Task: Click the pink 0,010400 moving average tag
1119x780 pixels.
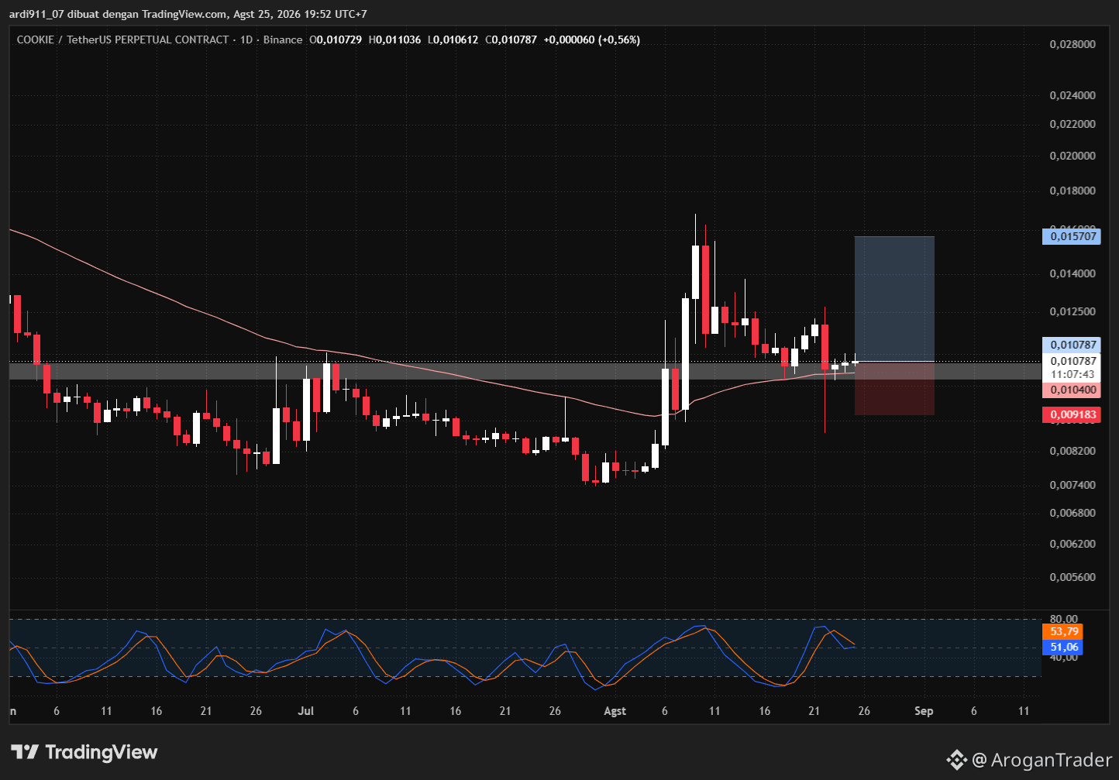Action: (1073, 390)
